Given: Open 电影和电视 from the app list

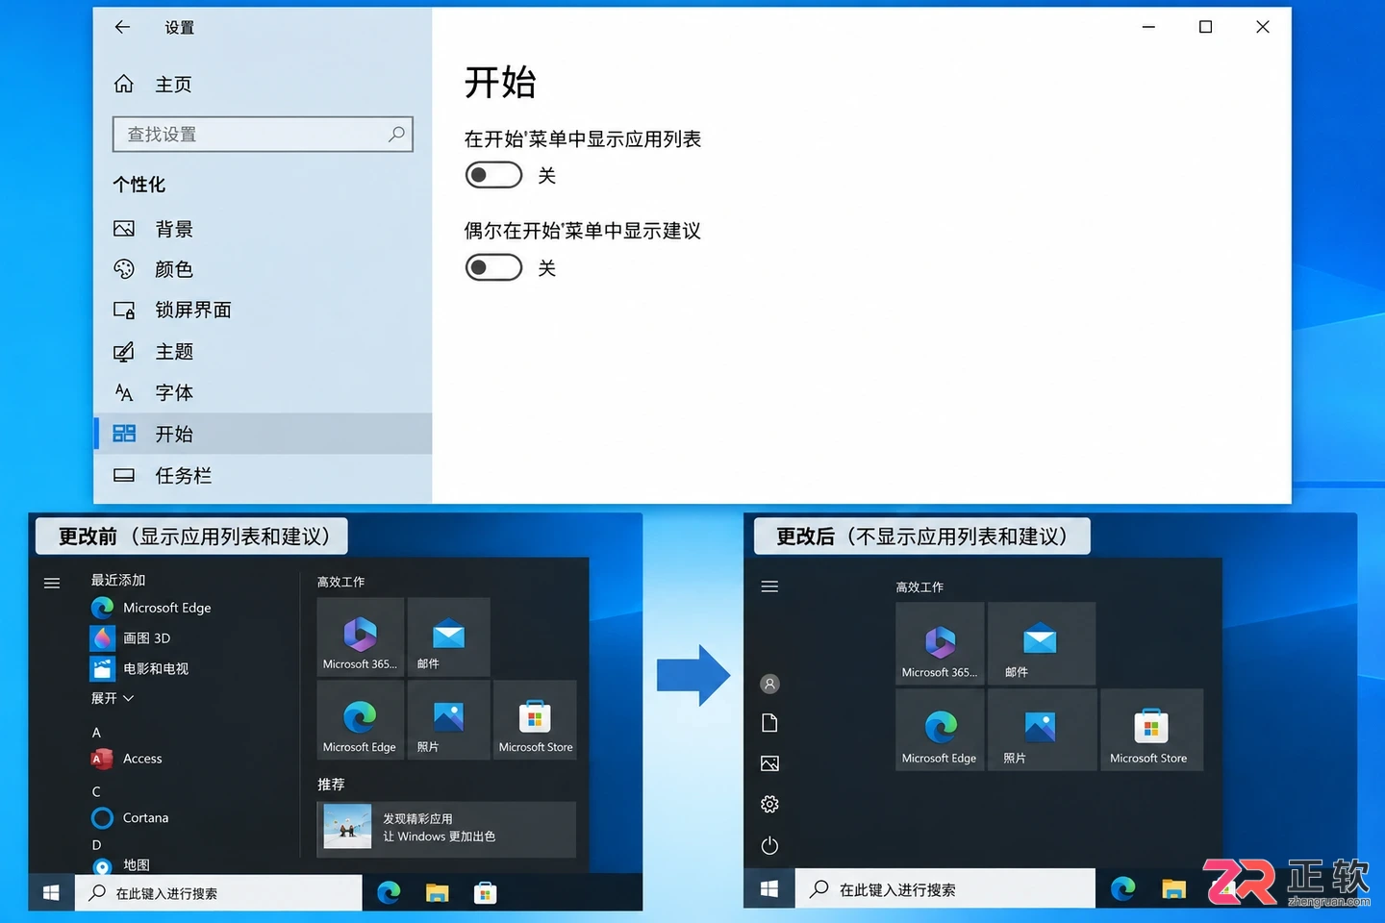Looking at the screenshot, I should [139, 668].
